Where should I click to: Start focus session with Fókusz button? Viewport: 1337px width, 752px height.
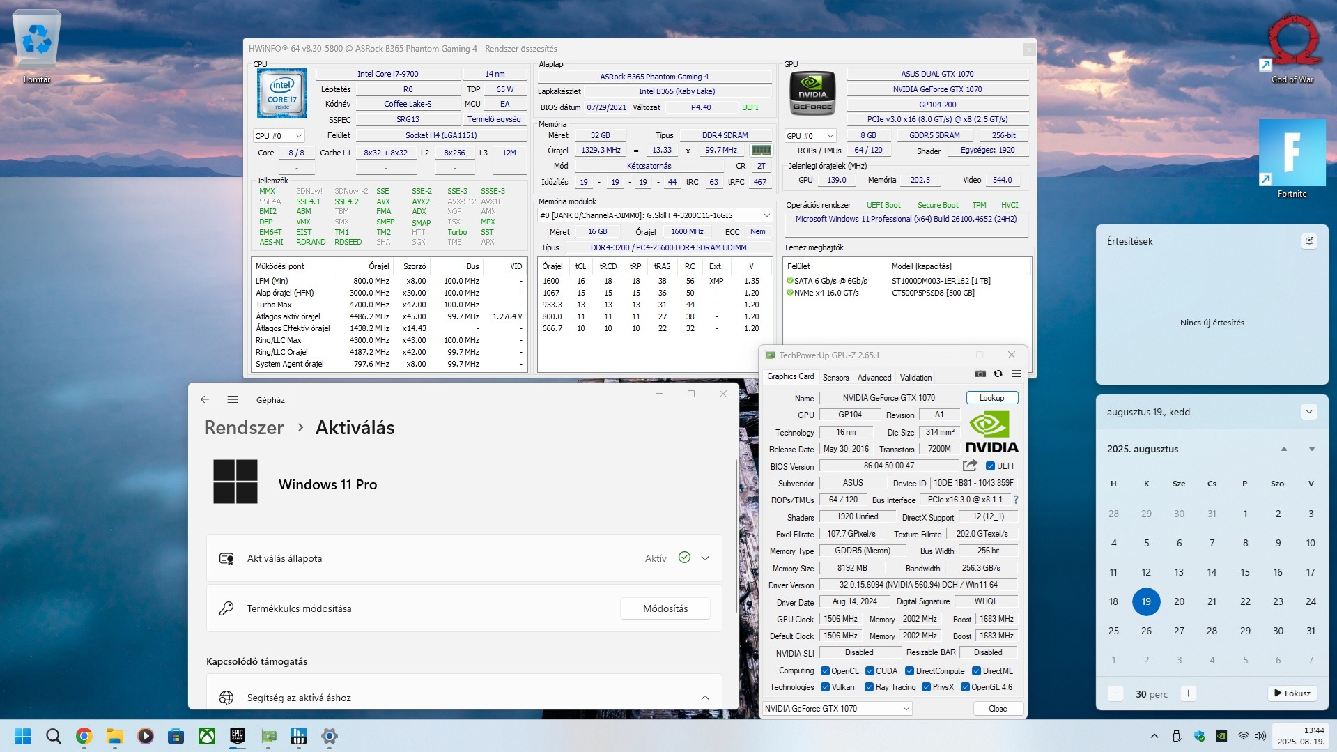point(1292,693)
